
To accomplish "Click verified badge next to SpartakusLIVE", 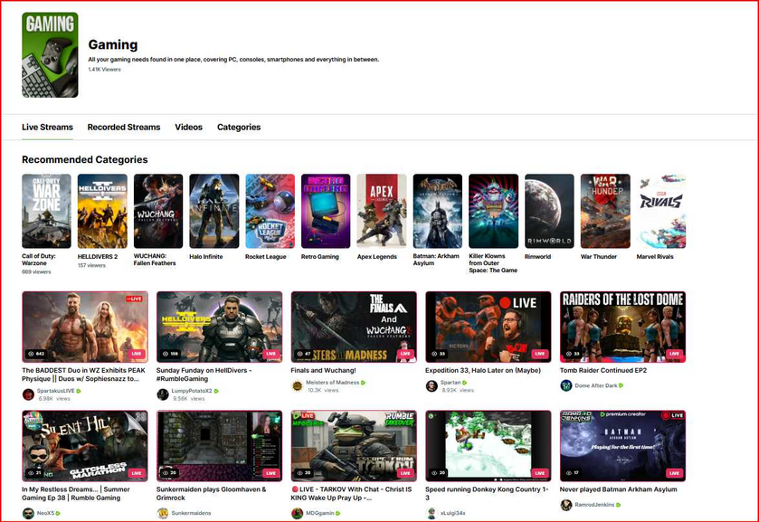I will point(79,391).
